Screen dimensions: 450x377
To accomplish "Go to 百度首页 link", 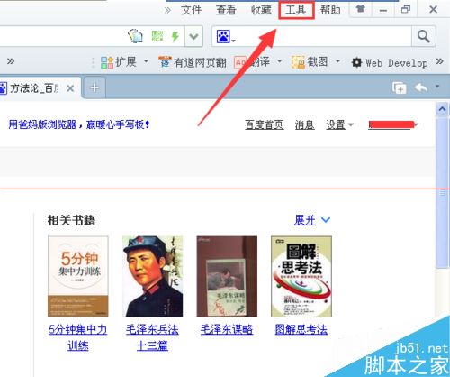I will 265,124.
